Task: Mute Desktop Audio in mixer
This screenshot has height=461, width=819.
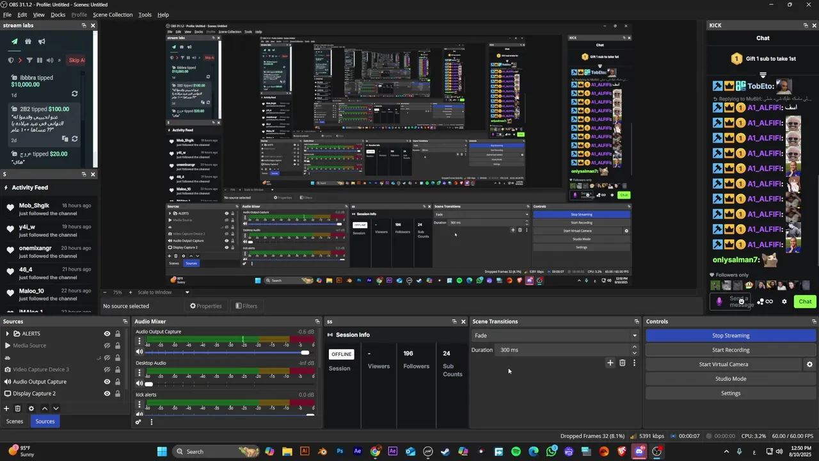Action: (139, 384)
